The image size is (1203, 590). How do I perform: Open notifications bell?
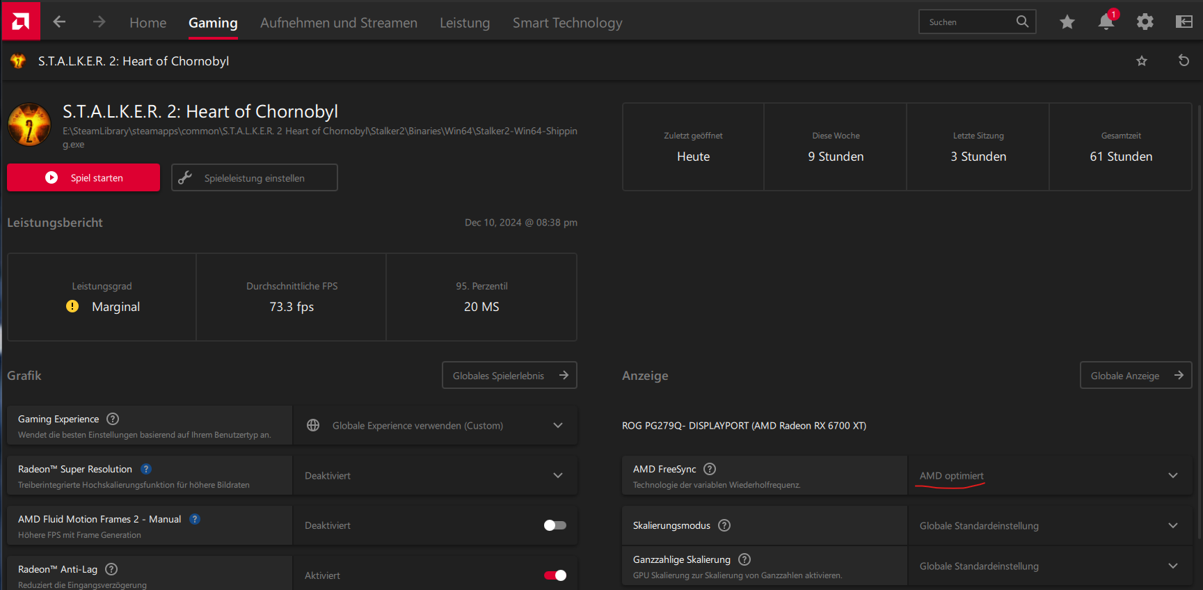(x=1106, y=22)
